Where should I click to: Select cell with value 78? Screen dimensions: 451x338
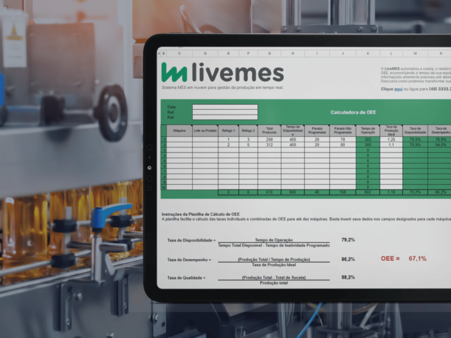(x=343, y=139)
